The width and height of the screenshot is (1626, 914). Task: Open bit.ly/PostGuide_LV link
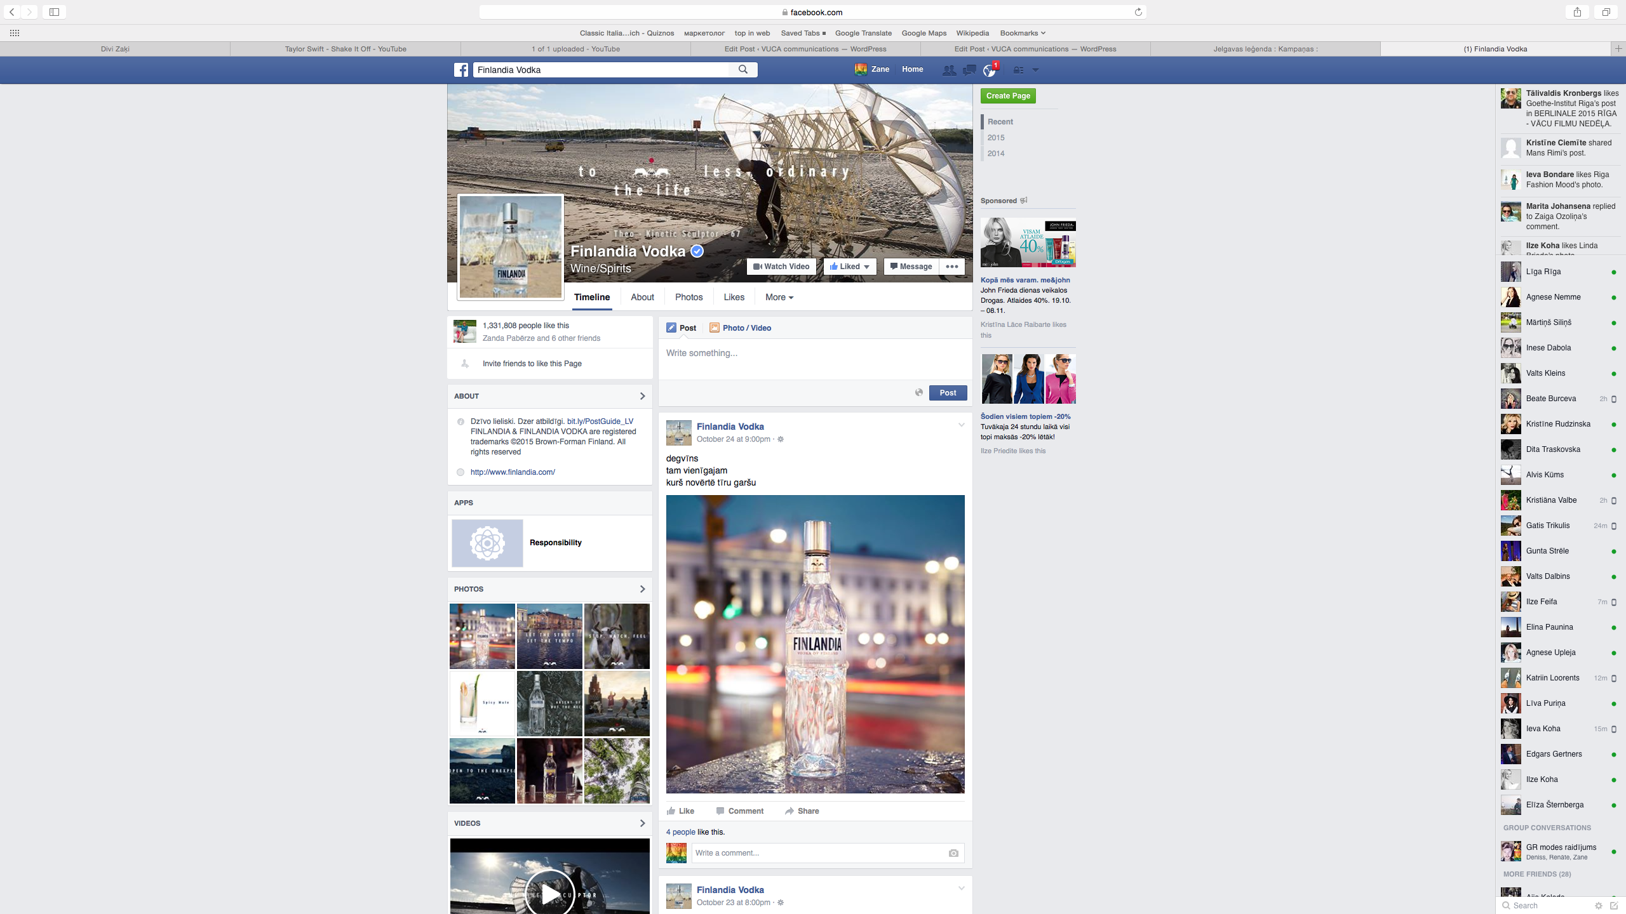(x=600, y=421)
